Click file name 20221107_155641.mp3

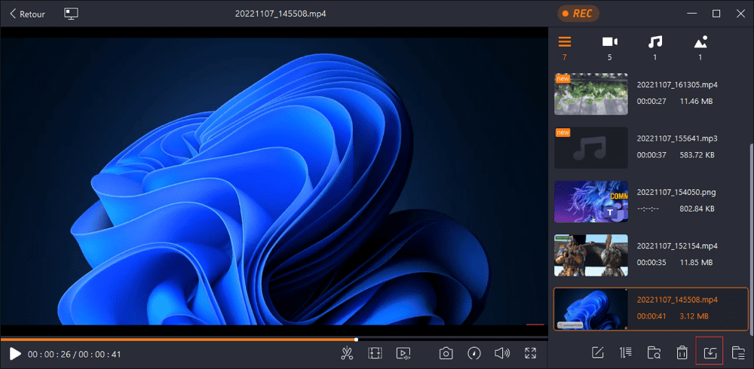tap(677, 139)
